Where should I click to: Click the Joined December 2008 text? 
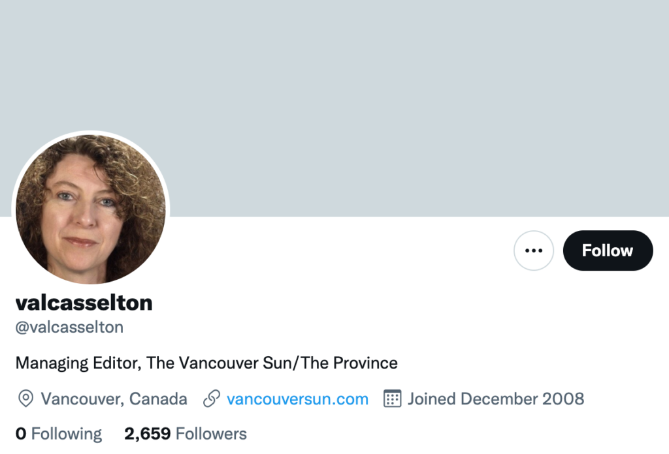496,399
